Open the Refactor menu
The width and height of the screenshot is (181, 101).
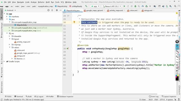pyautogui.click(x=41, y=2)
